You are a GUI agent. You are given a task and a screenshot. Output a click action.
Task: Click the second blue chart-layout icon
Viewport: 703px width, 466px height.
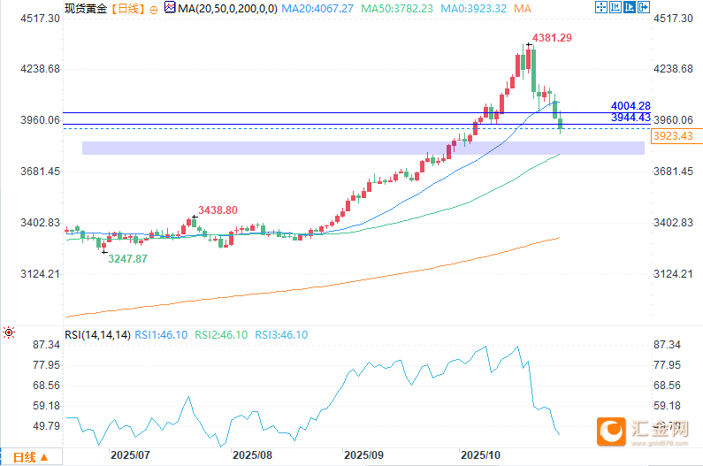(615, 7)
